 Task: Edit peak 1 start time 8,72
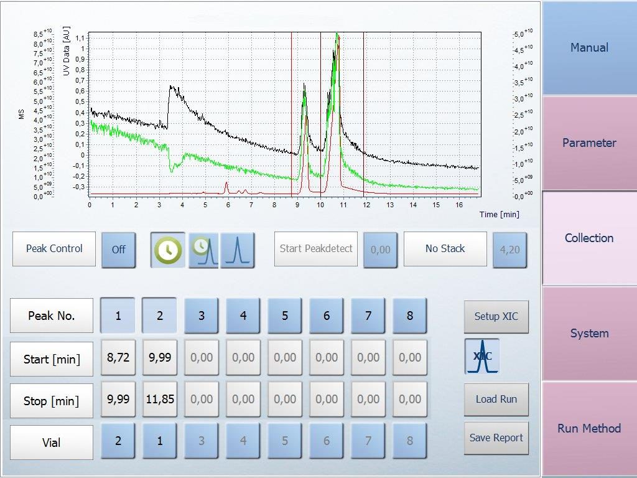pyautogui.click(x=118, y=358)
